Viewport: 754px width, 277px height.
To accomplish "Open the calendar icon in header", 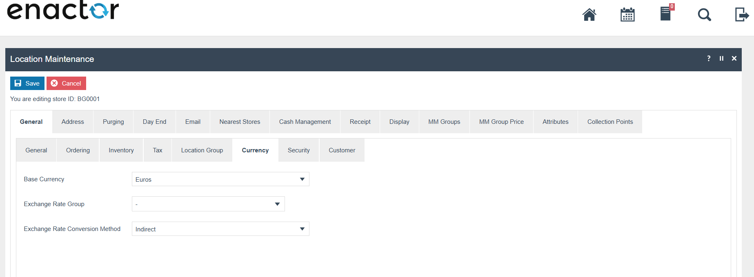I will pyautogui.click(x=627, y=15).
